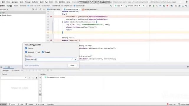The width and height of the screenshot is (189, 106).
Task: Click the filter frames funnel icon
Action: [36, 78]
